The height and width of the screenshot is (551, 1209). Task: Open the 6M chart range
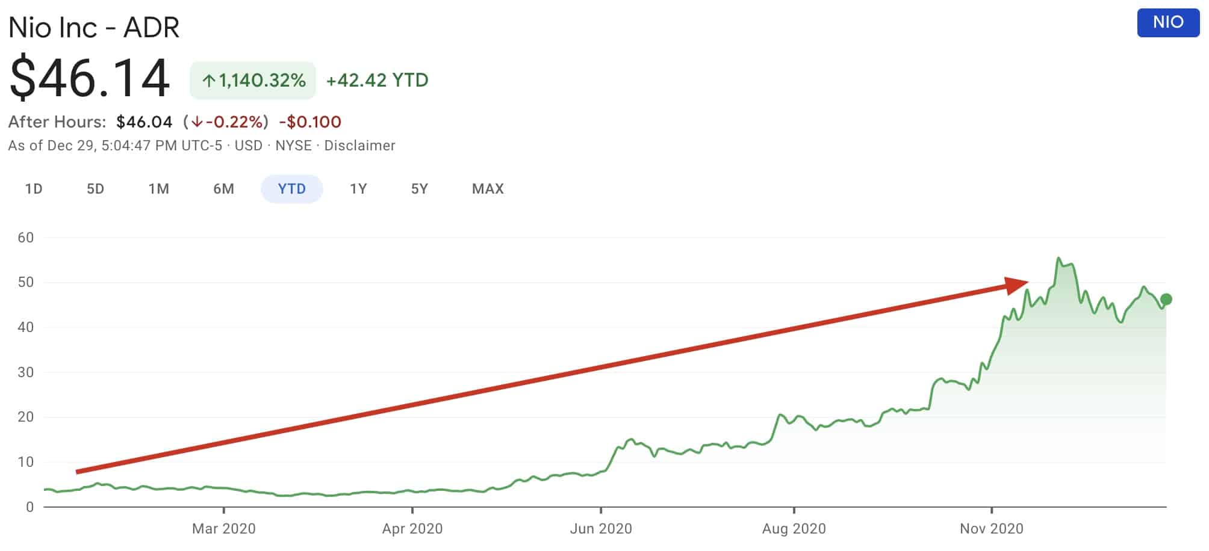(x=223, y=189)
